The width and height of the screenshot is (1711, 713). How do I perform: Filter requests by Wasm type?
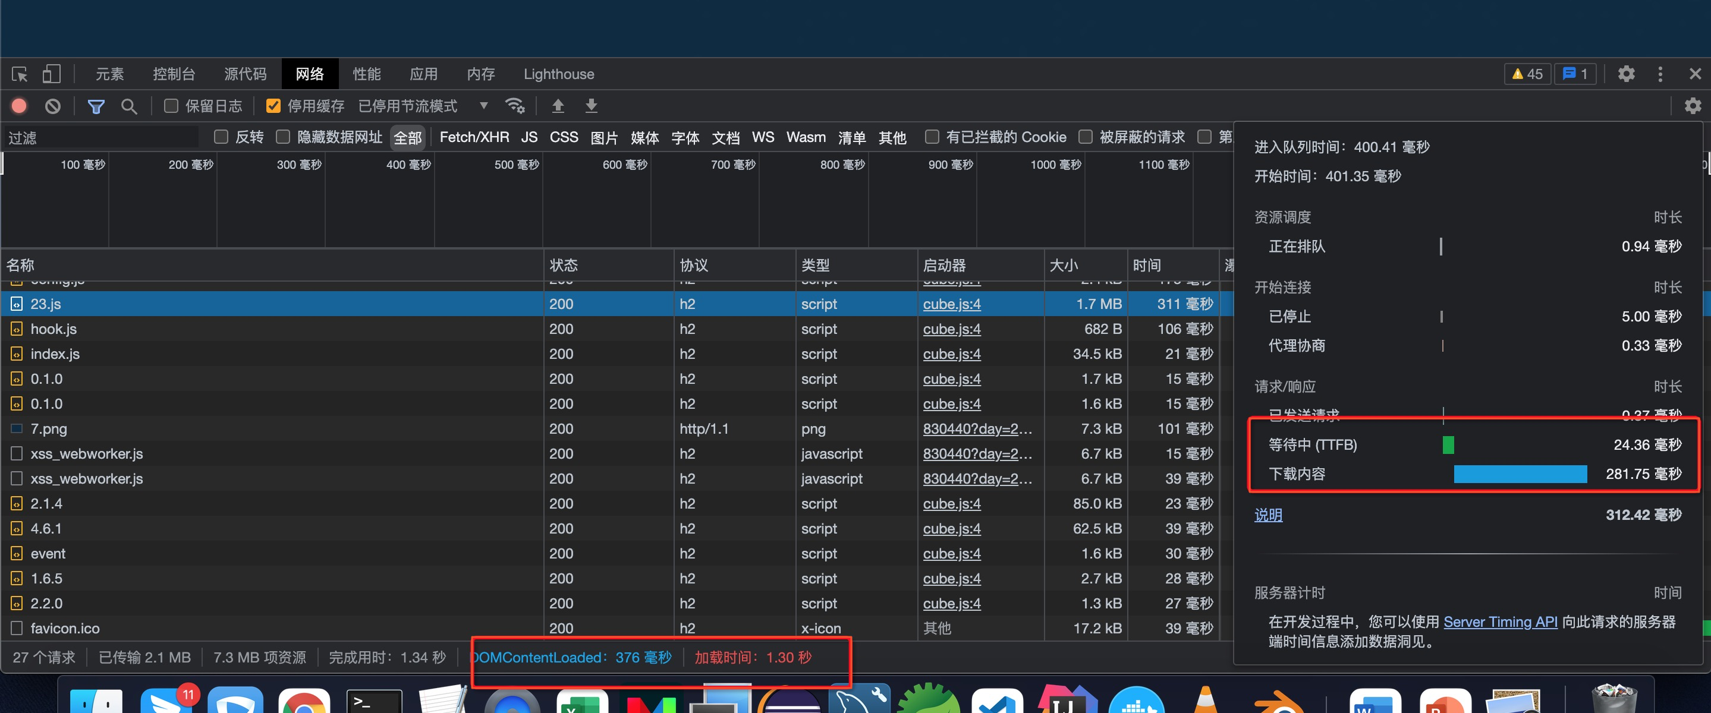click(806, 137)
